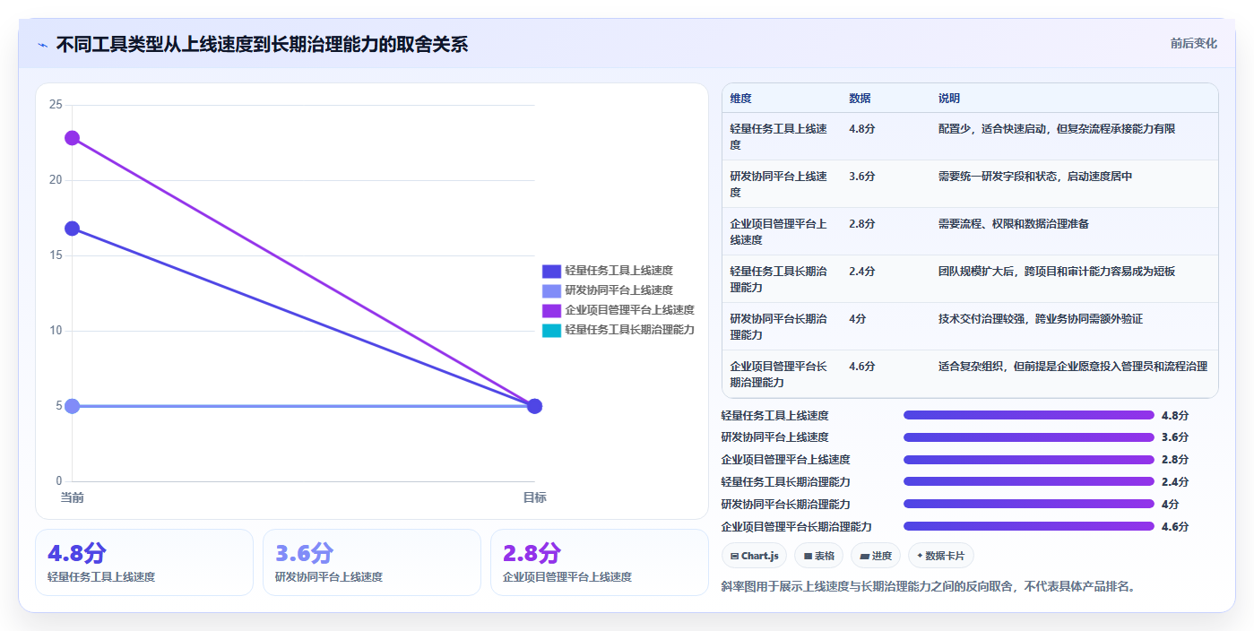The height and width of the screenshot is (631, 1254).
Task: Click the description 技术交付治理较强，跨业务协同需额外验证
Action: 1041,319
